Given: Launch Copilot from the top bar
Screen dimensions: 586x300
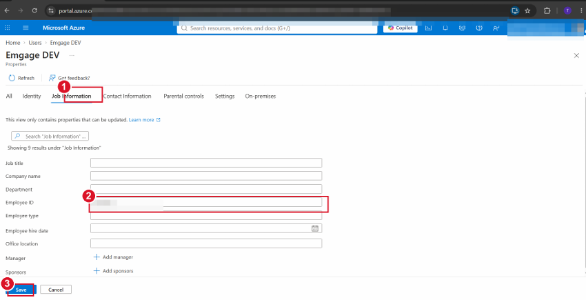Looking at the screenshot, I should 401,28.
